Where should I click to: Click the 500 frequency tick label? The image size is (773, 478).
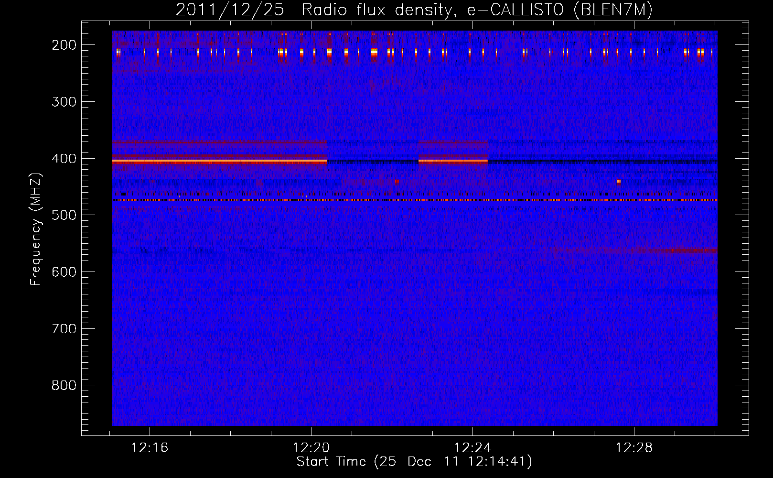[64, 215]
